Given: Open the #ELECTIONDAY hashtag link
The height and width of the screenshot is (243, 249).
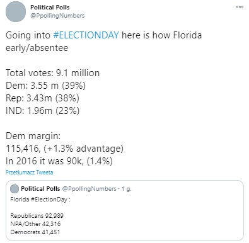Looking at the screenshot, I should [x=86, y=35].
